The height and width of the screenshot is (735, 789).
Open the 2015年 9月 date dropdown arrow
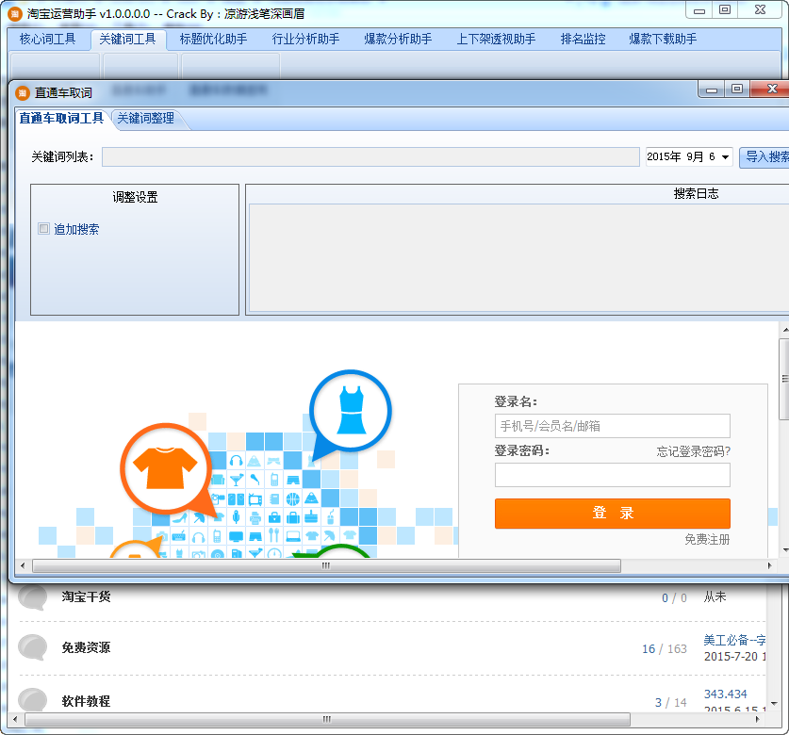tap(725, 157)
